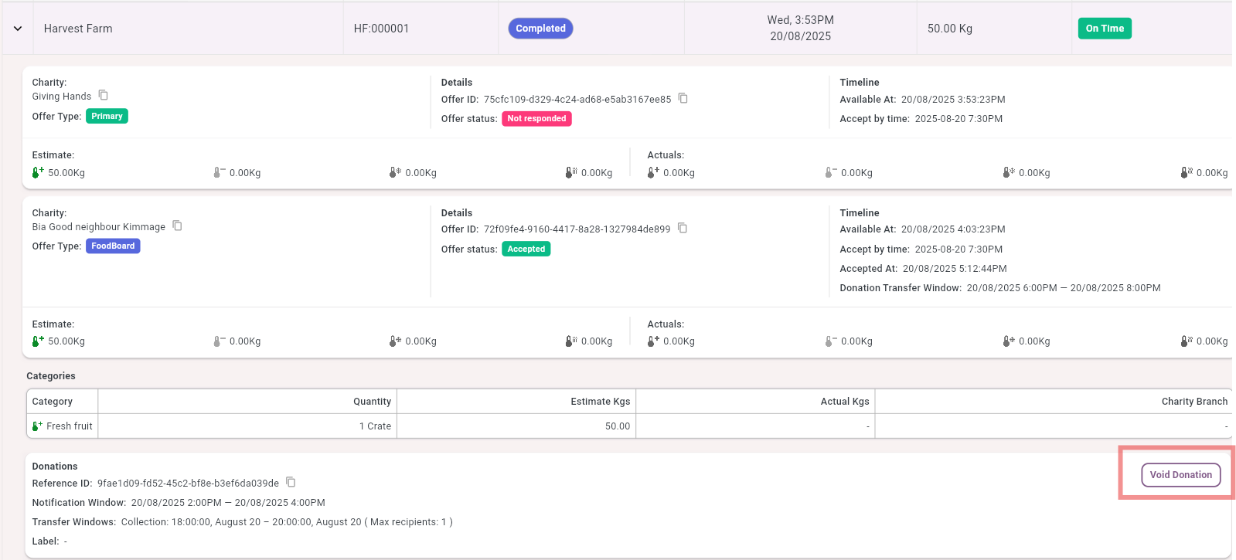Click the Fresh fruit category icon in table
This screenshot has height=560, width=1236.
point(37,426)
